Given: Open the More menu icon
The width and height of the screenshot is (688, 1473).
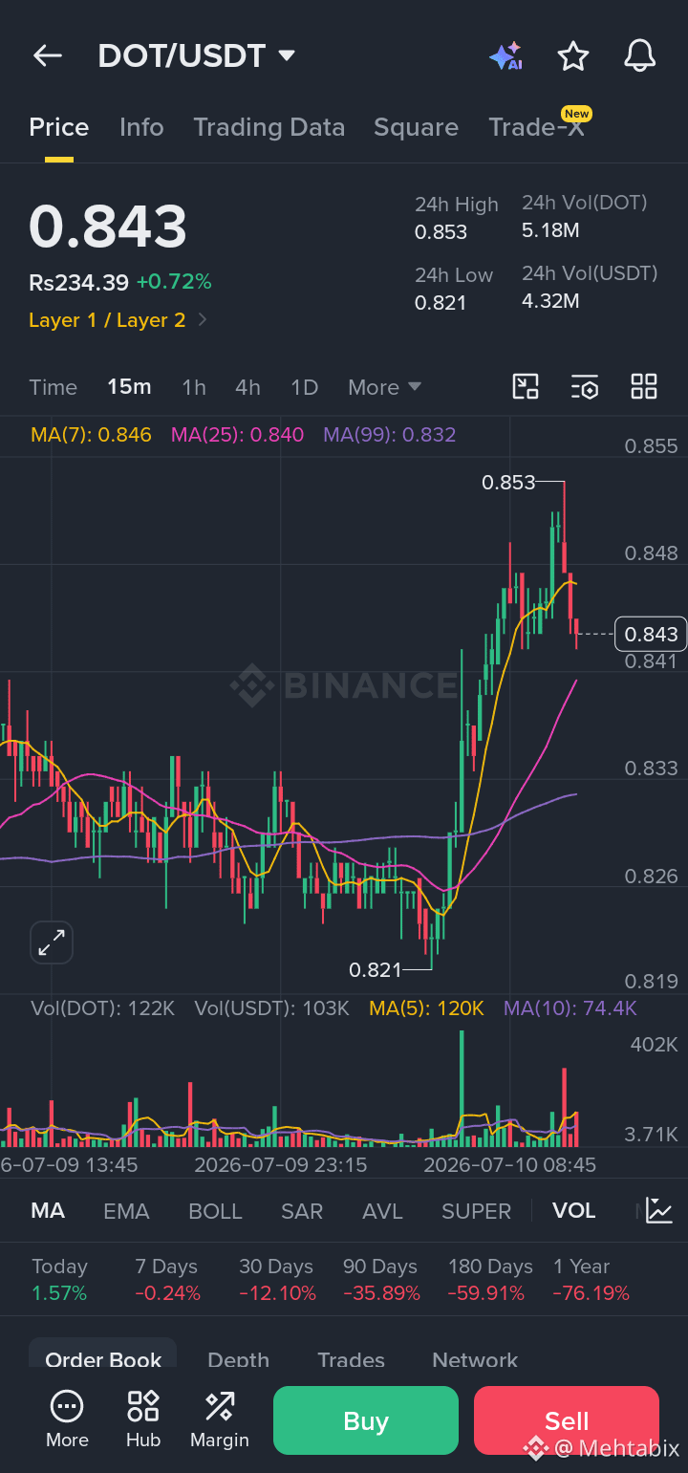Looking at the screenshot, I should click(x=67, y=1419).
